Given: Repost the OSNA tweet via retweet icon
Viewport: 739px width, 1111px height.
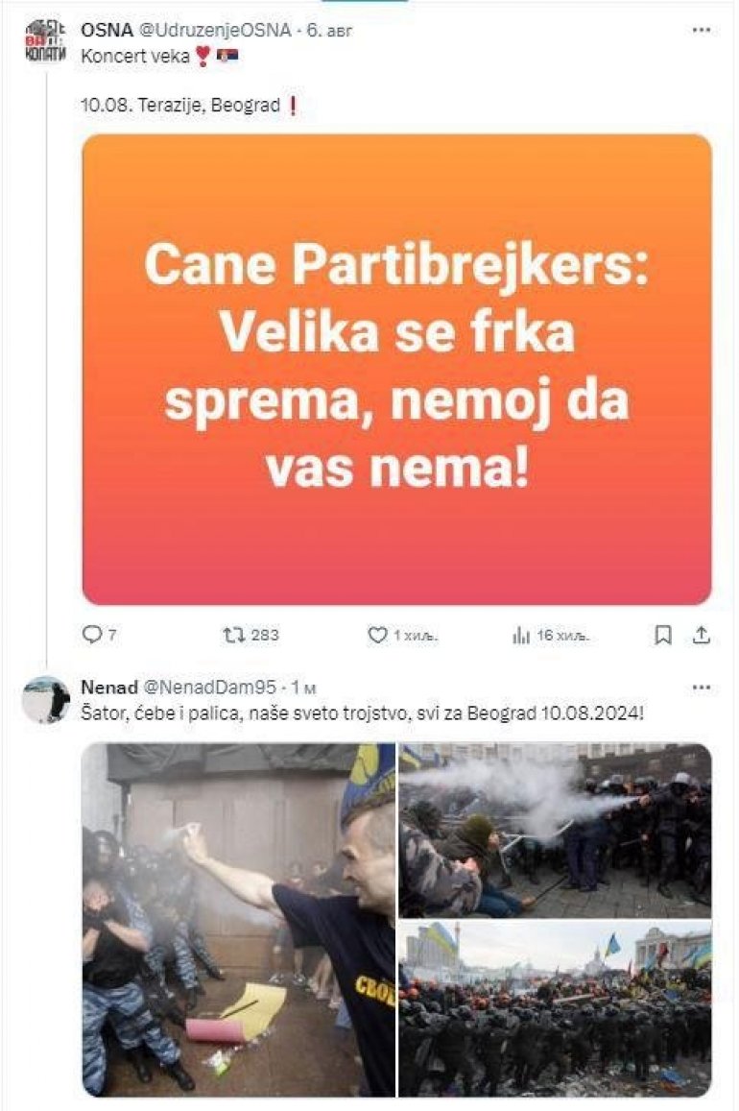Looking at the screenshot, I should click(233, 635).
